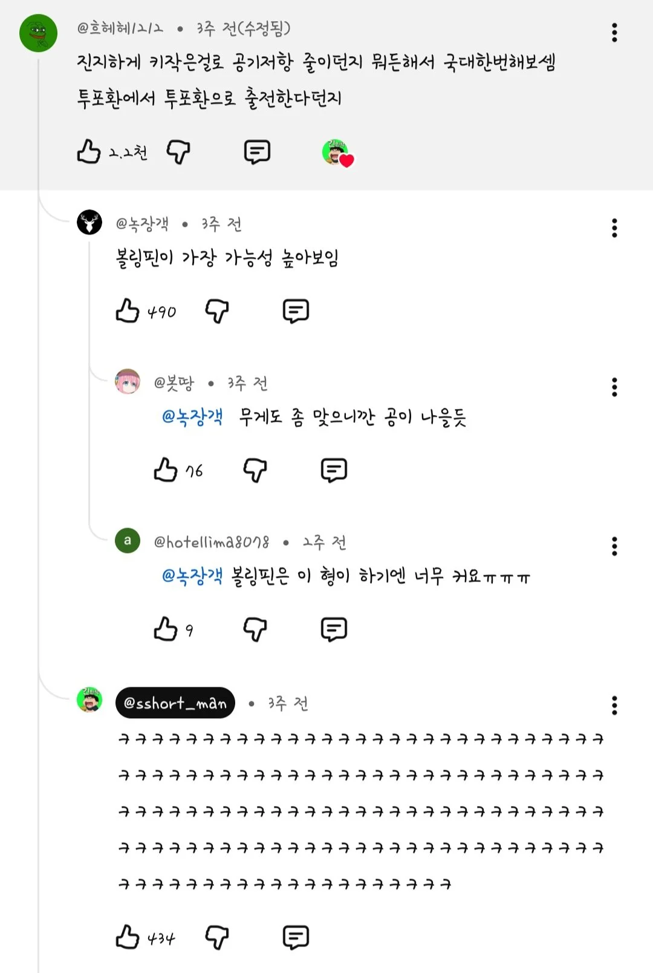This screenshot has width=653, height=973.
Task: Like @봇땅's reply with 76 likes
Action: coord(166,470)
